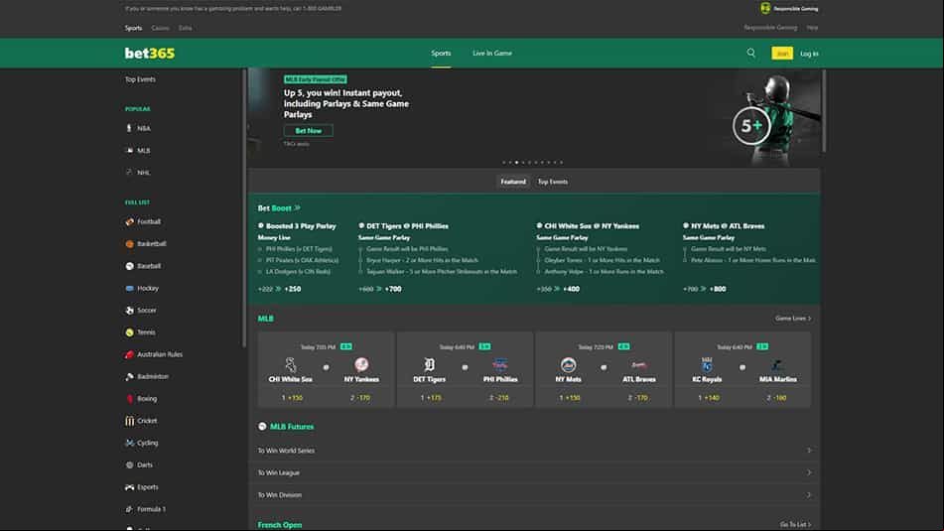Viewport: 944px width, 531px height.
Task: Expand To Win Division row
Action: tap(534, 495)
